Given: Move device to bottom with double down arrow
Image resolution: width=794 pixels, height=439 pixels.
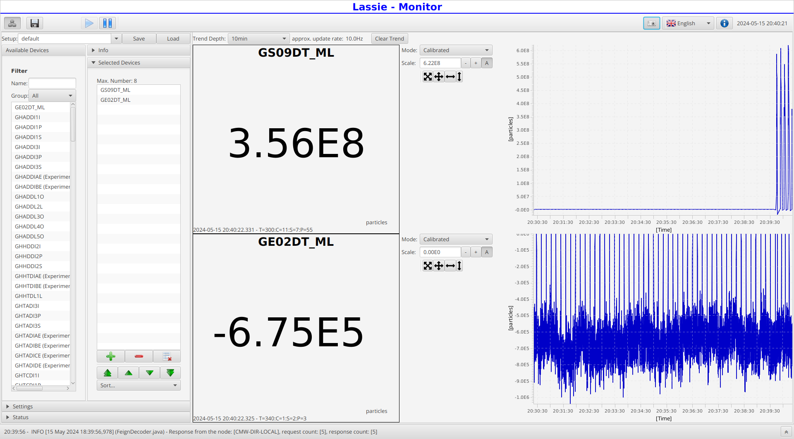Looking at the screenshot, I should (x=170, y=373).
